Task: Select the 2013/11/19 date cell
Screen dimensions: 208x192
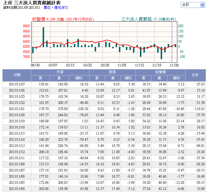Action: pos(17,121)
